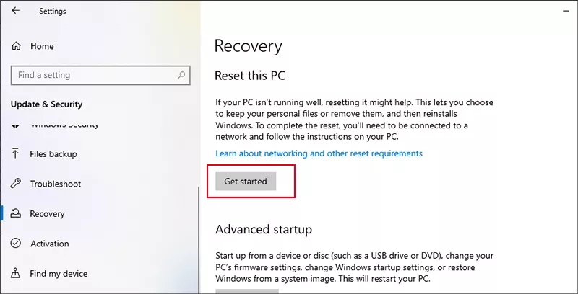Viewport: 578px width, 294px height.
Task: Select the Files backup text label
Action: [x=53, y=153]
